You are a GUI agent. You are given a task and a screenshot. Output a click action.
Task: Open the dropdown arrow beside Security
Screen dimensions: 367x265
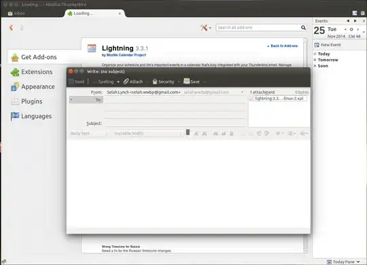[179, 82]
